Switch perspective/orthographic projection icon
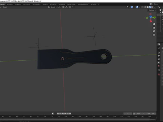 pyautogui.click(x=154, y=35)
